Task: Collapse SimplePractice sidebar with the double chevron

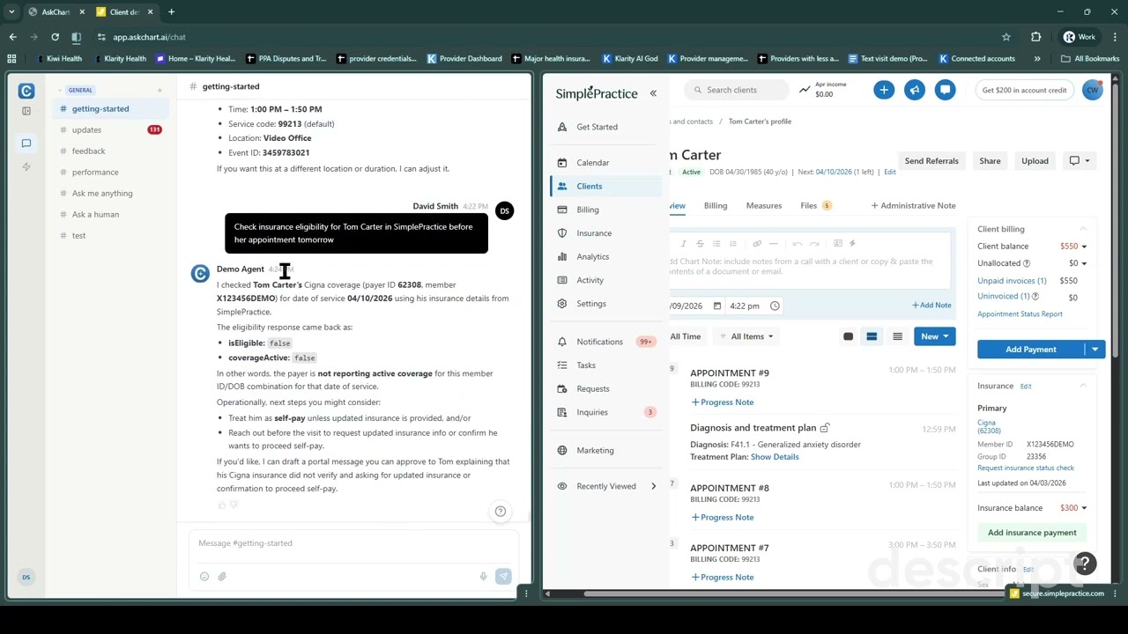Action: coord(653,92)
